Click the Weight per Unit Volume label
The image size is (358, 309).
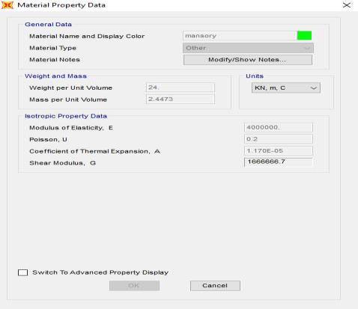tap(71, 88)
